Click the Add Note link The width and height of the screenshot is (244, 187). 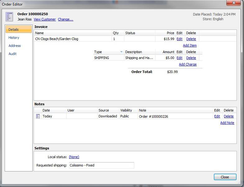(227, 123)
